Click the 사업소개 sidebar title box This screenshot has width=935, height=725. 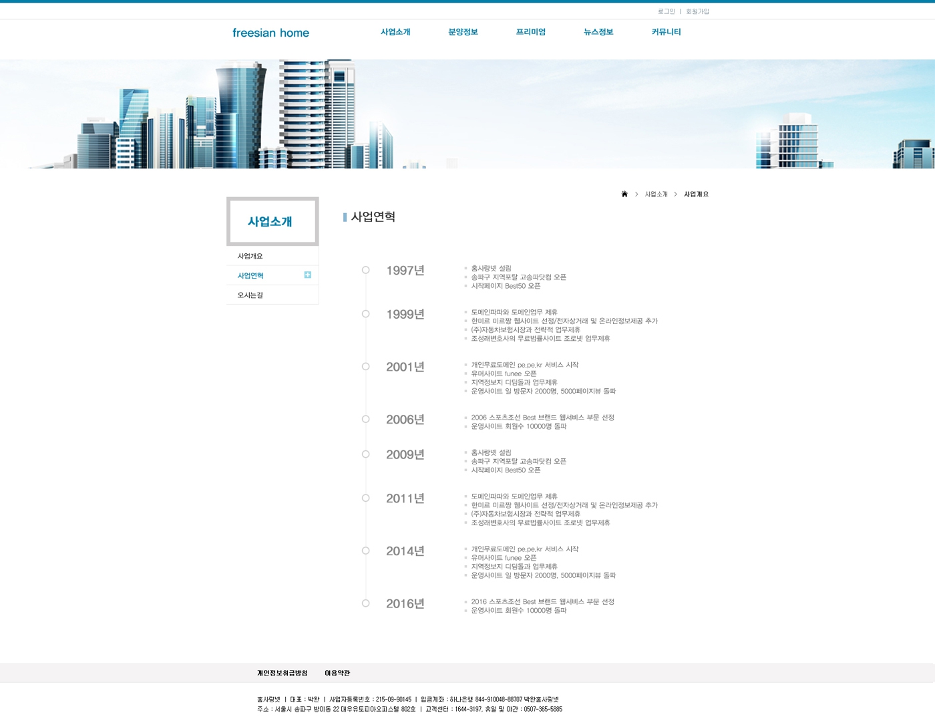point(272,221)
